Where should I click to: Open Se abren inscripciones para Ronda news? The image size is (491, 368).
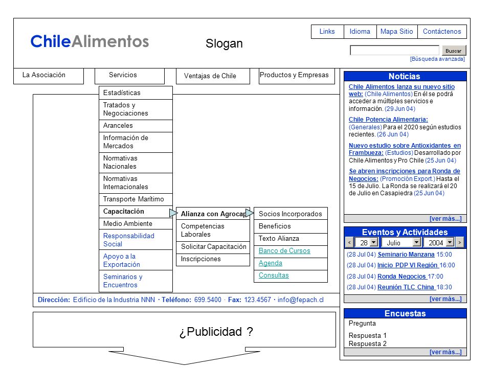click(x=404, y=175)
